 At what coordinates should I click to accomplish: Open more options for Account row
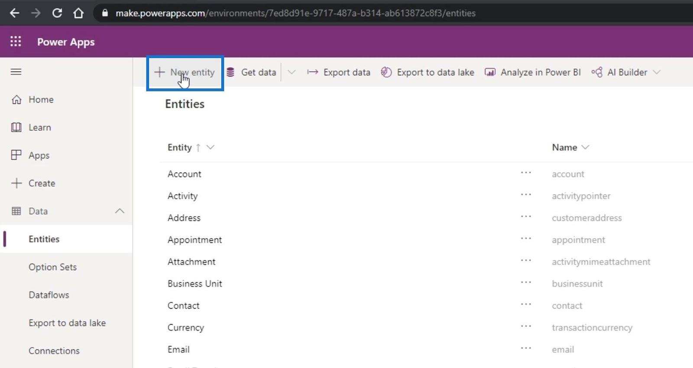pyautogui.click(x=526, y=173)
